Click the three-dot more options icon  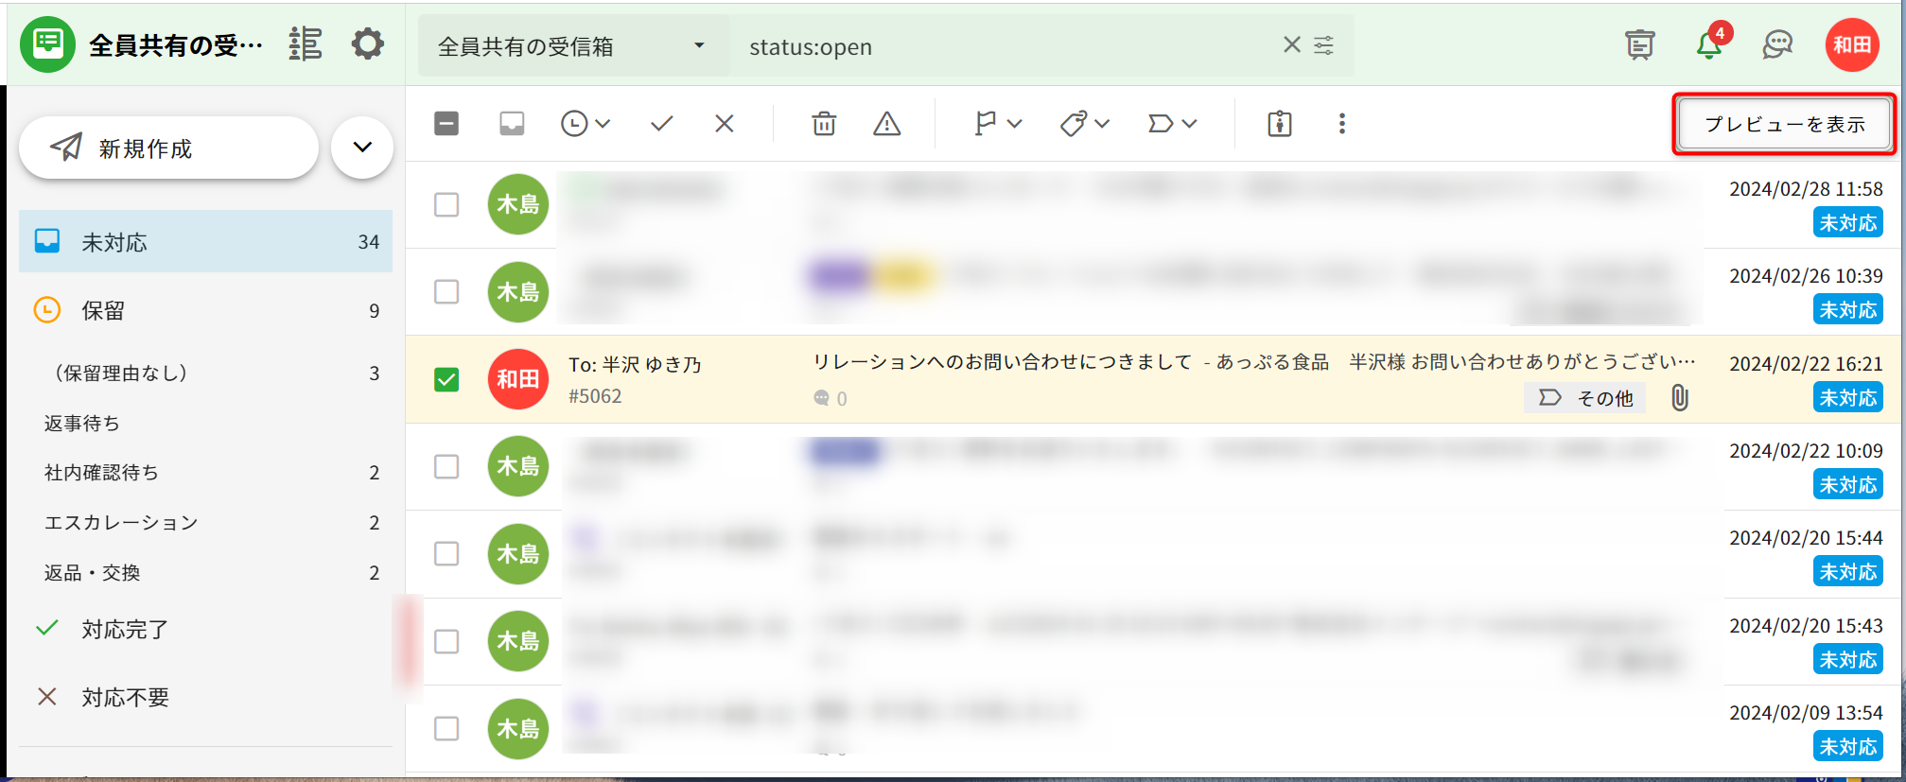point(1341,124)
